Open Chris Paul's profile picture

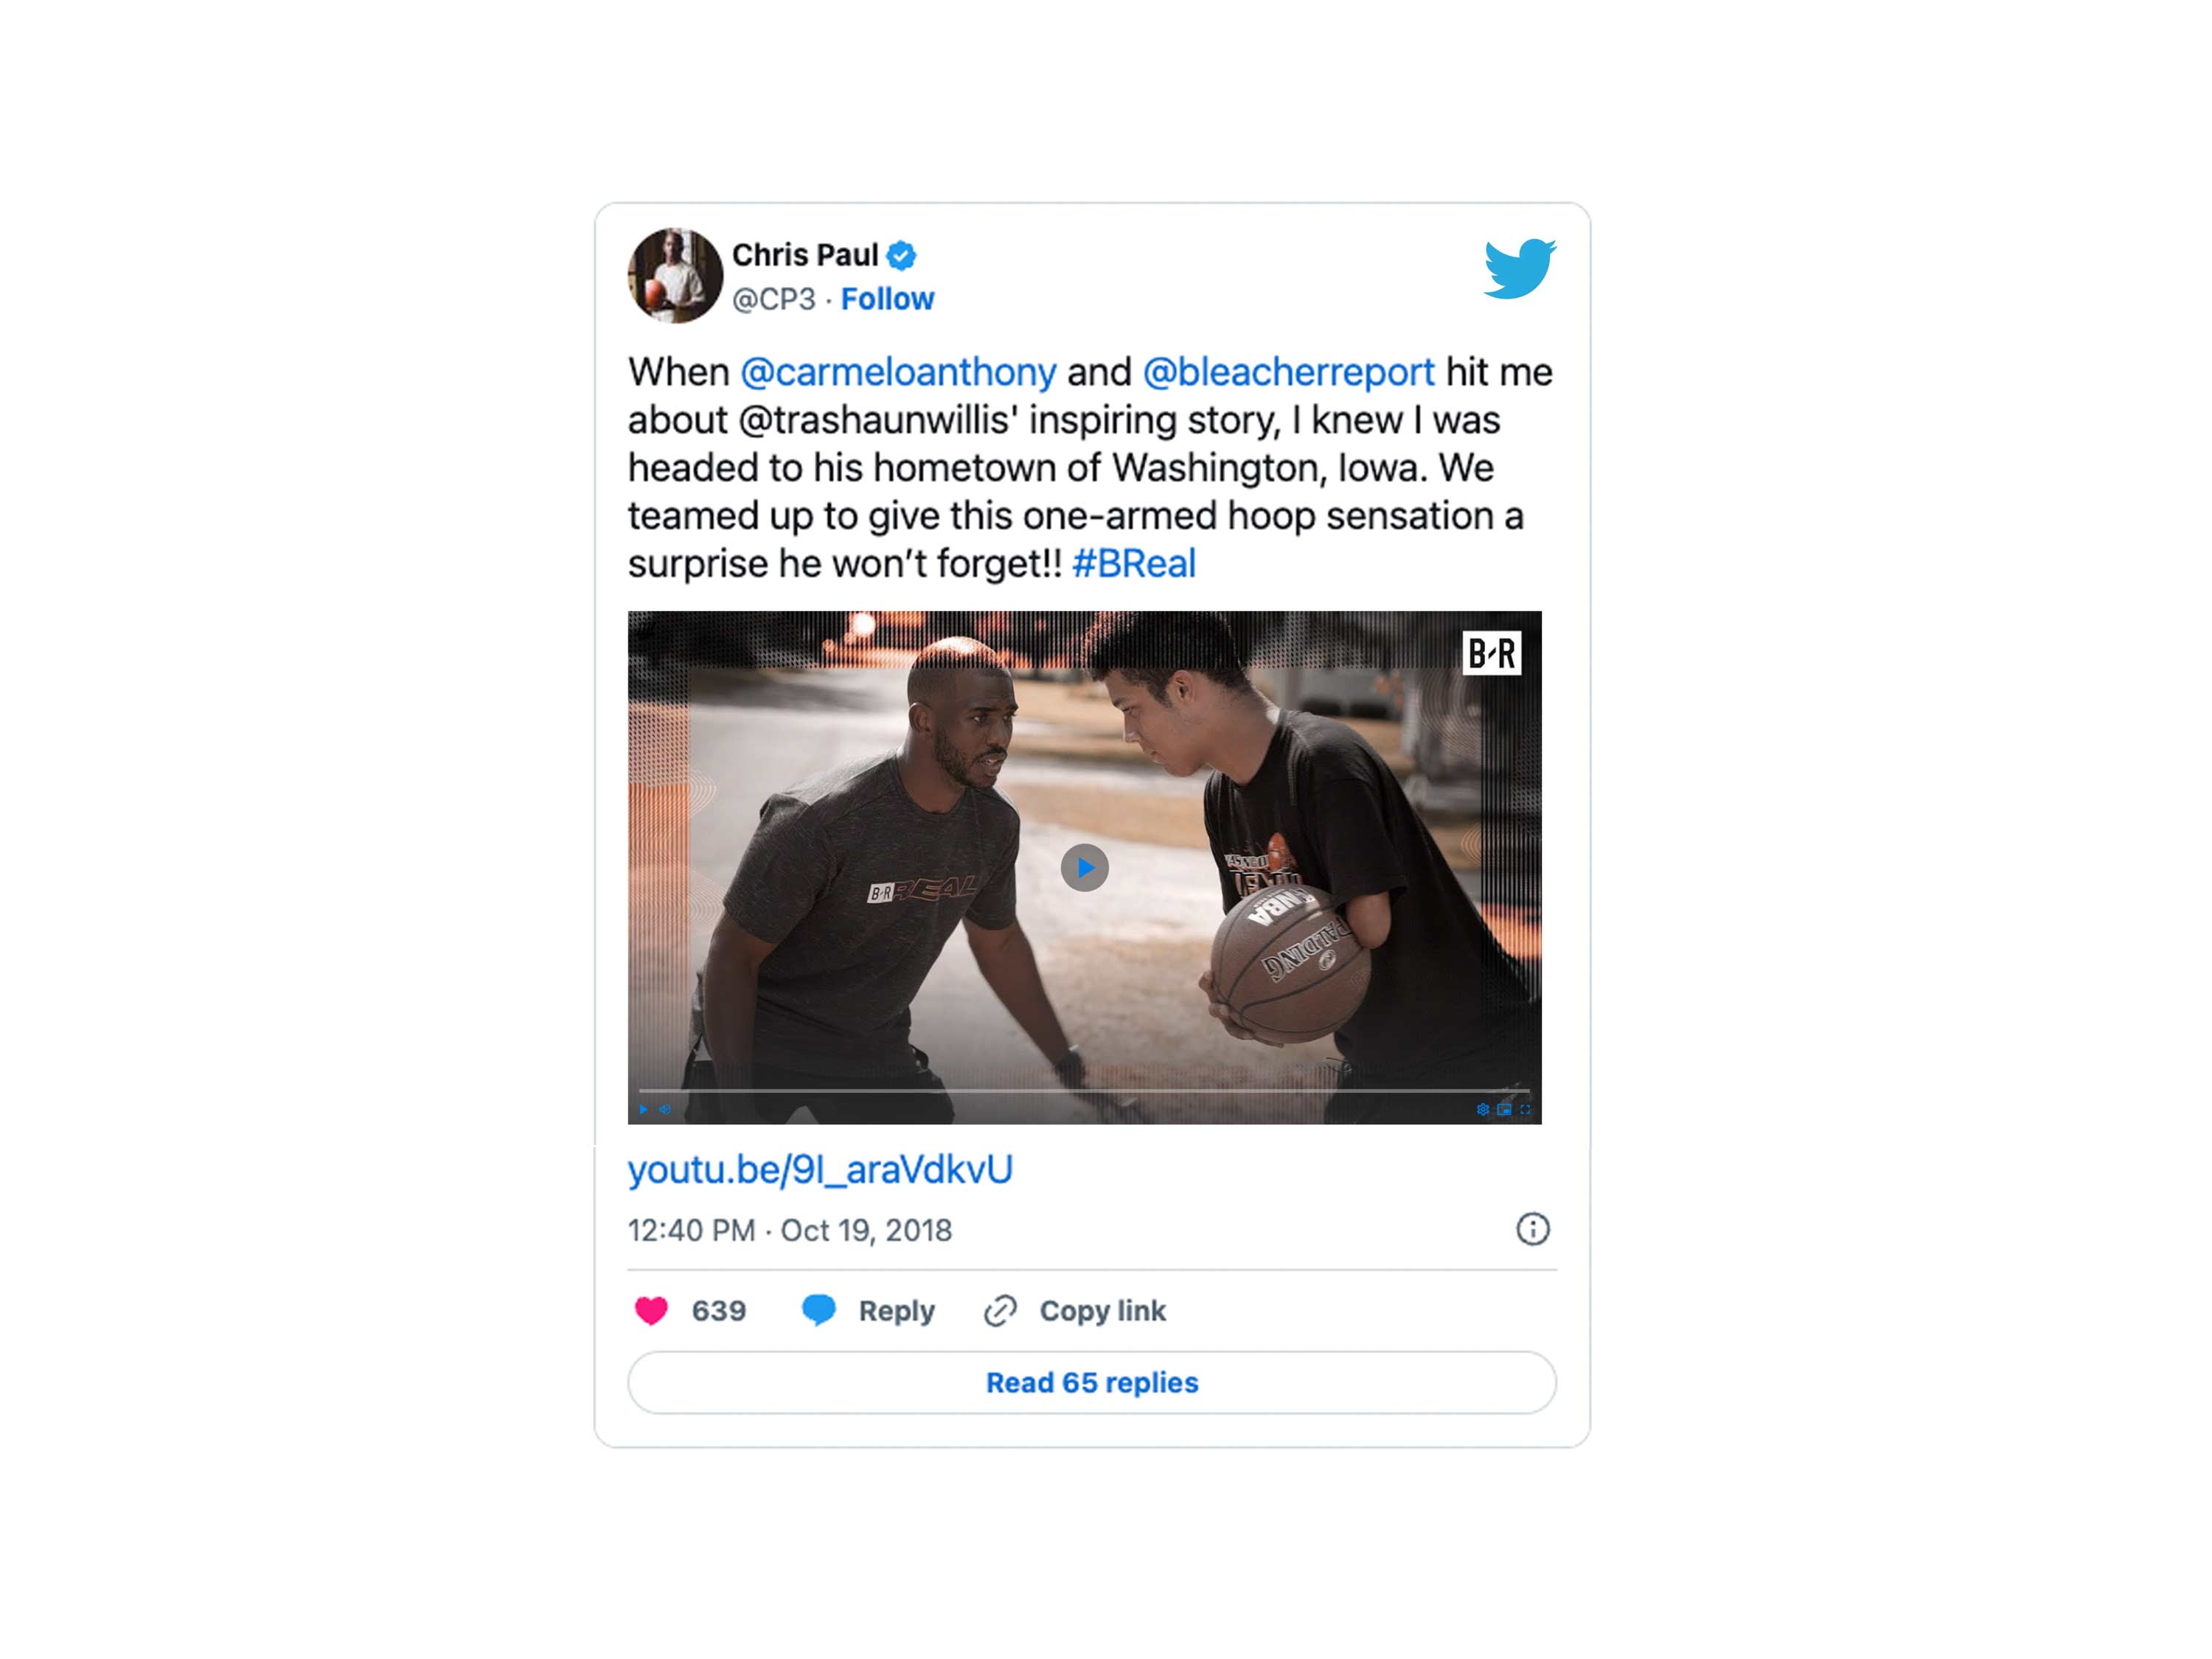click(x=675, y=276)
